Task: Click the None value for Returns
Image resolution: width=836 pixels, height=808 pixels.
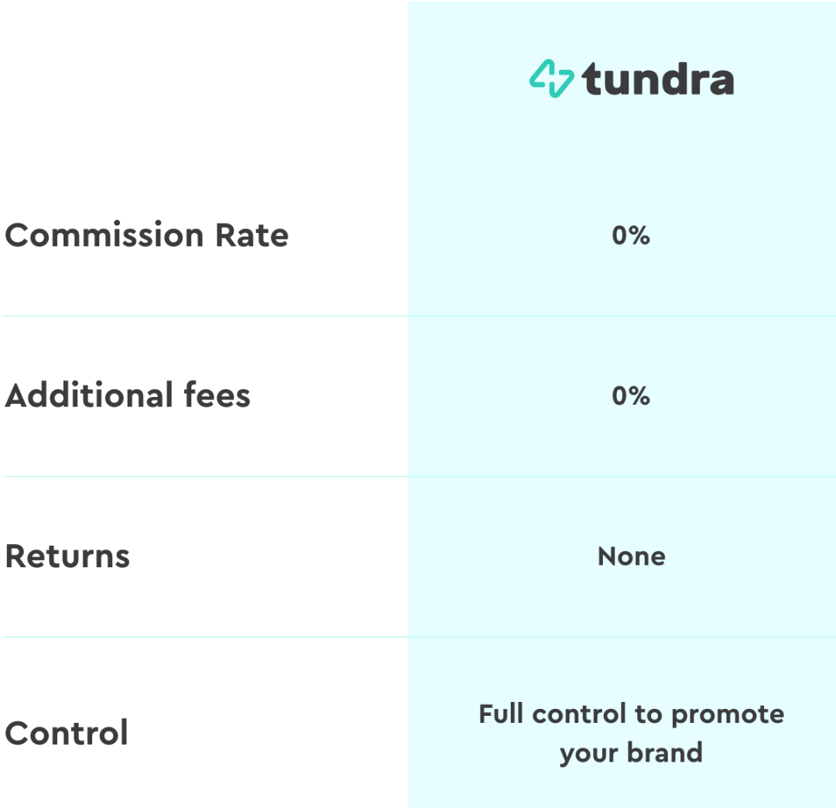Action: pyautogui.click(x=632, y=556)
